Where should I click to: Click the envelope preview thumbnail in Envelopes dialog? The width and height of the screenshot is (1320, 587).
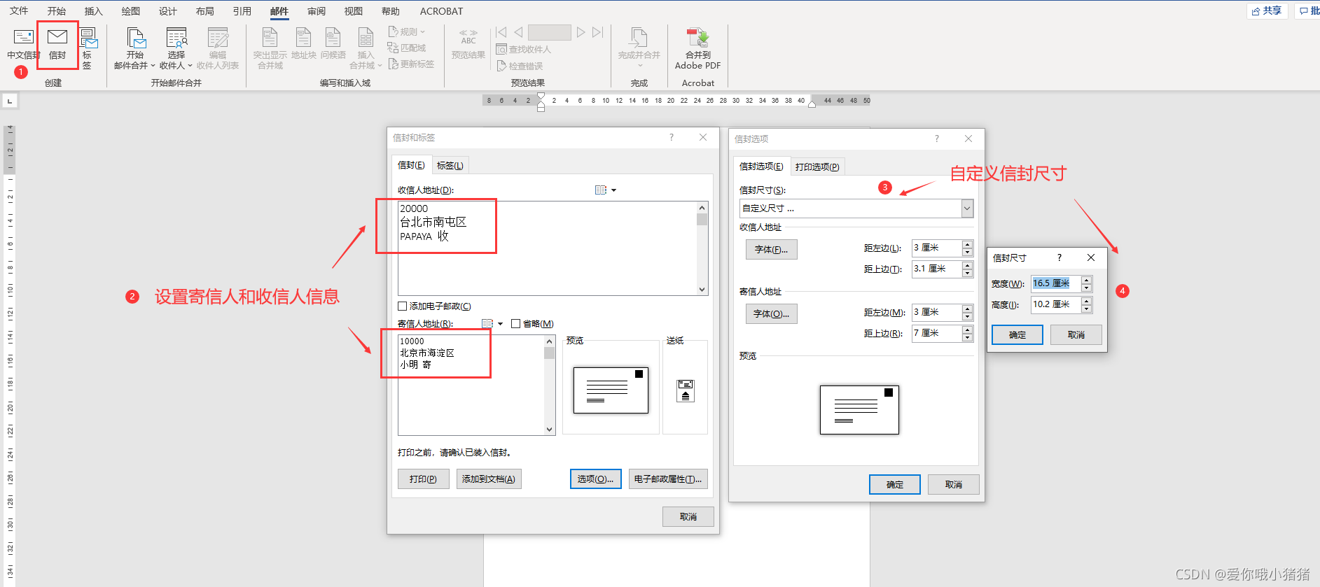click(611, 390)
